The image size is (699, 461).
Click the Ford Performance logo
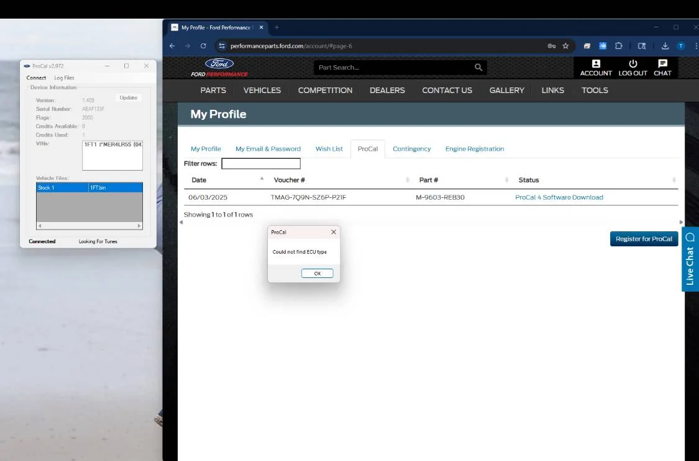(219, 68)
